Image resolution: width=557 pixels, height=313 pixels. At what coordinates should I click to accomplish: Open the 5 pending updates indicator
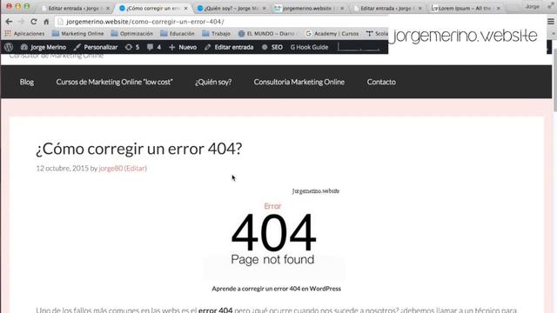tap(132, 47)
